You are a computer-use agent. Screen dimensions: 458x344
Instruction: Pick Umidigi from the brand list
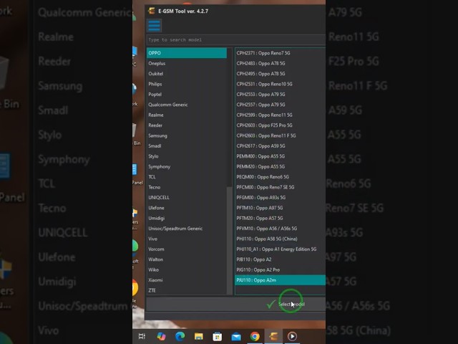pos(187,218)
